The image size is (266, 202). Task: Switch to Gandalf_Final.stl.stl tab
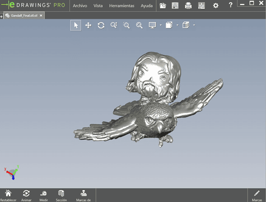point(24,15)
